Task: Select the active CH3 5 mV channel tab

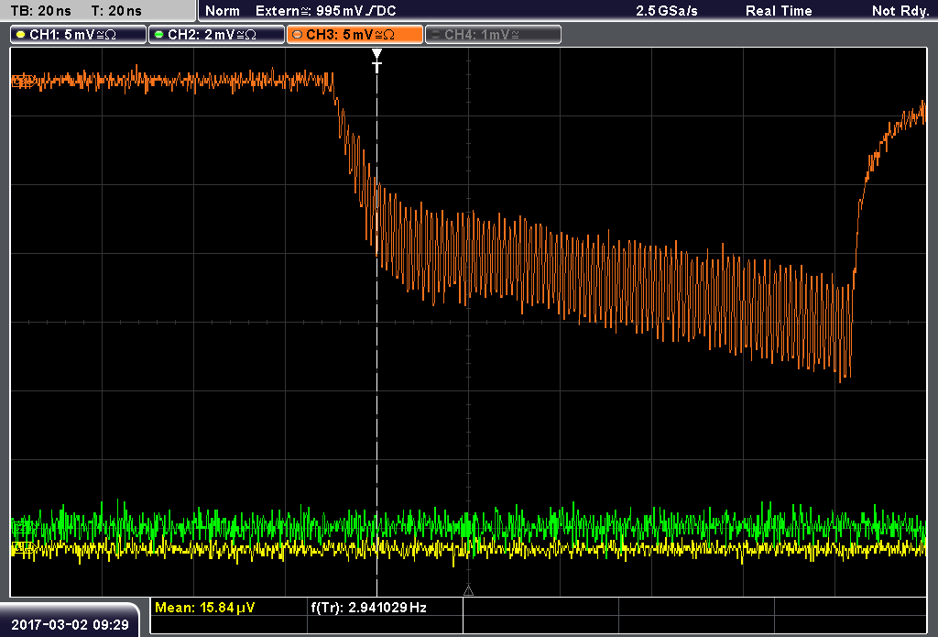Action: [x=354, y=35]
